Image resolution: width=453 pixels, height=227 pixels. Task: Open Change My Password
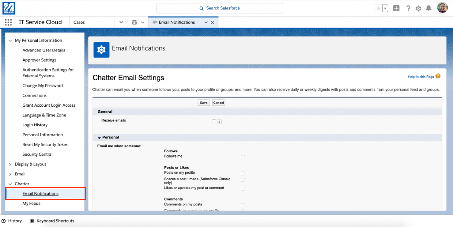[x=43, y=86]
